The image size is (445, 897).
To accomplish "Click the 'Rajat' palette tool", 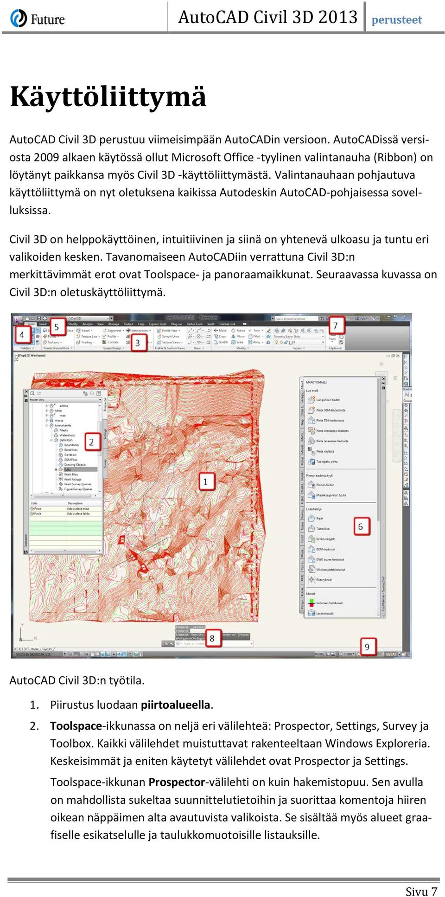I will point(315,518).
